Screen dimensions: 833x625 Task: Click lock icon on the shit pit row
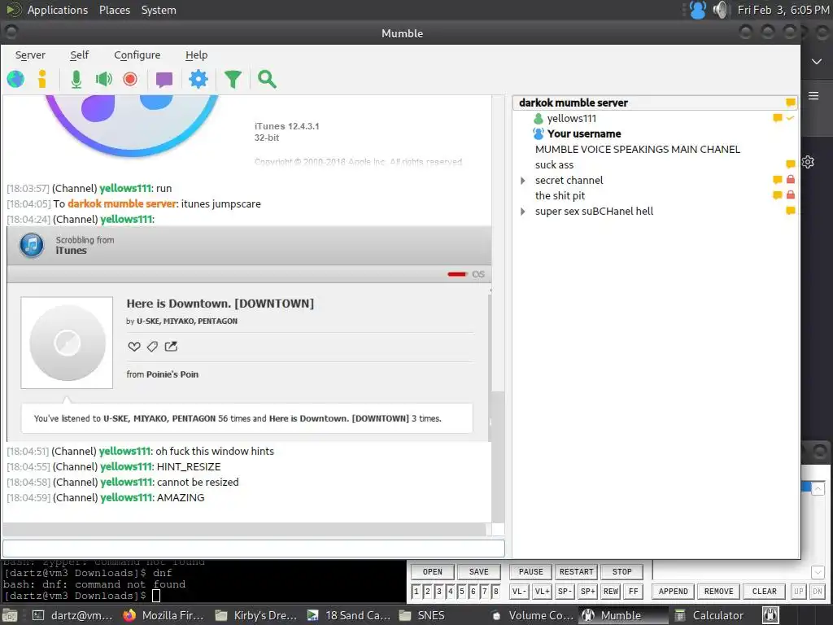point(791,195)
